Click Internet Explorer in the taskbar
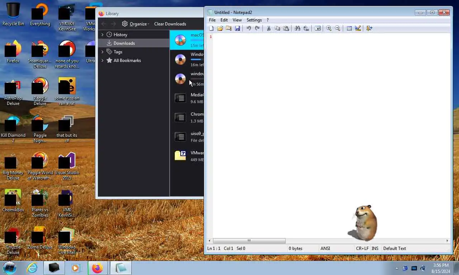 tap(32, 268)
